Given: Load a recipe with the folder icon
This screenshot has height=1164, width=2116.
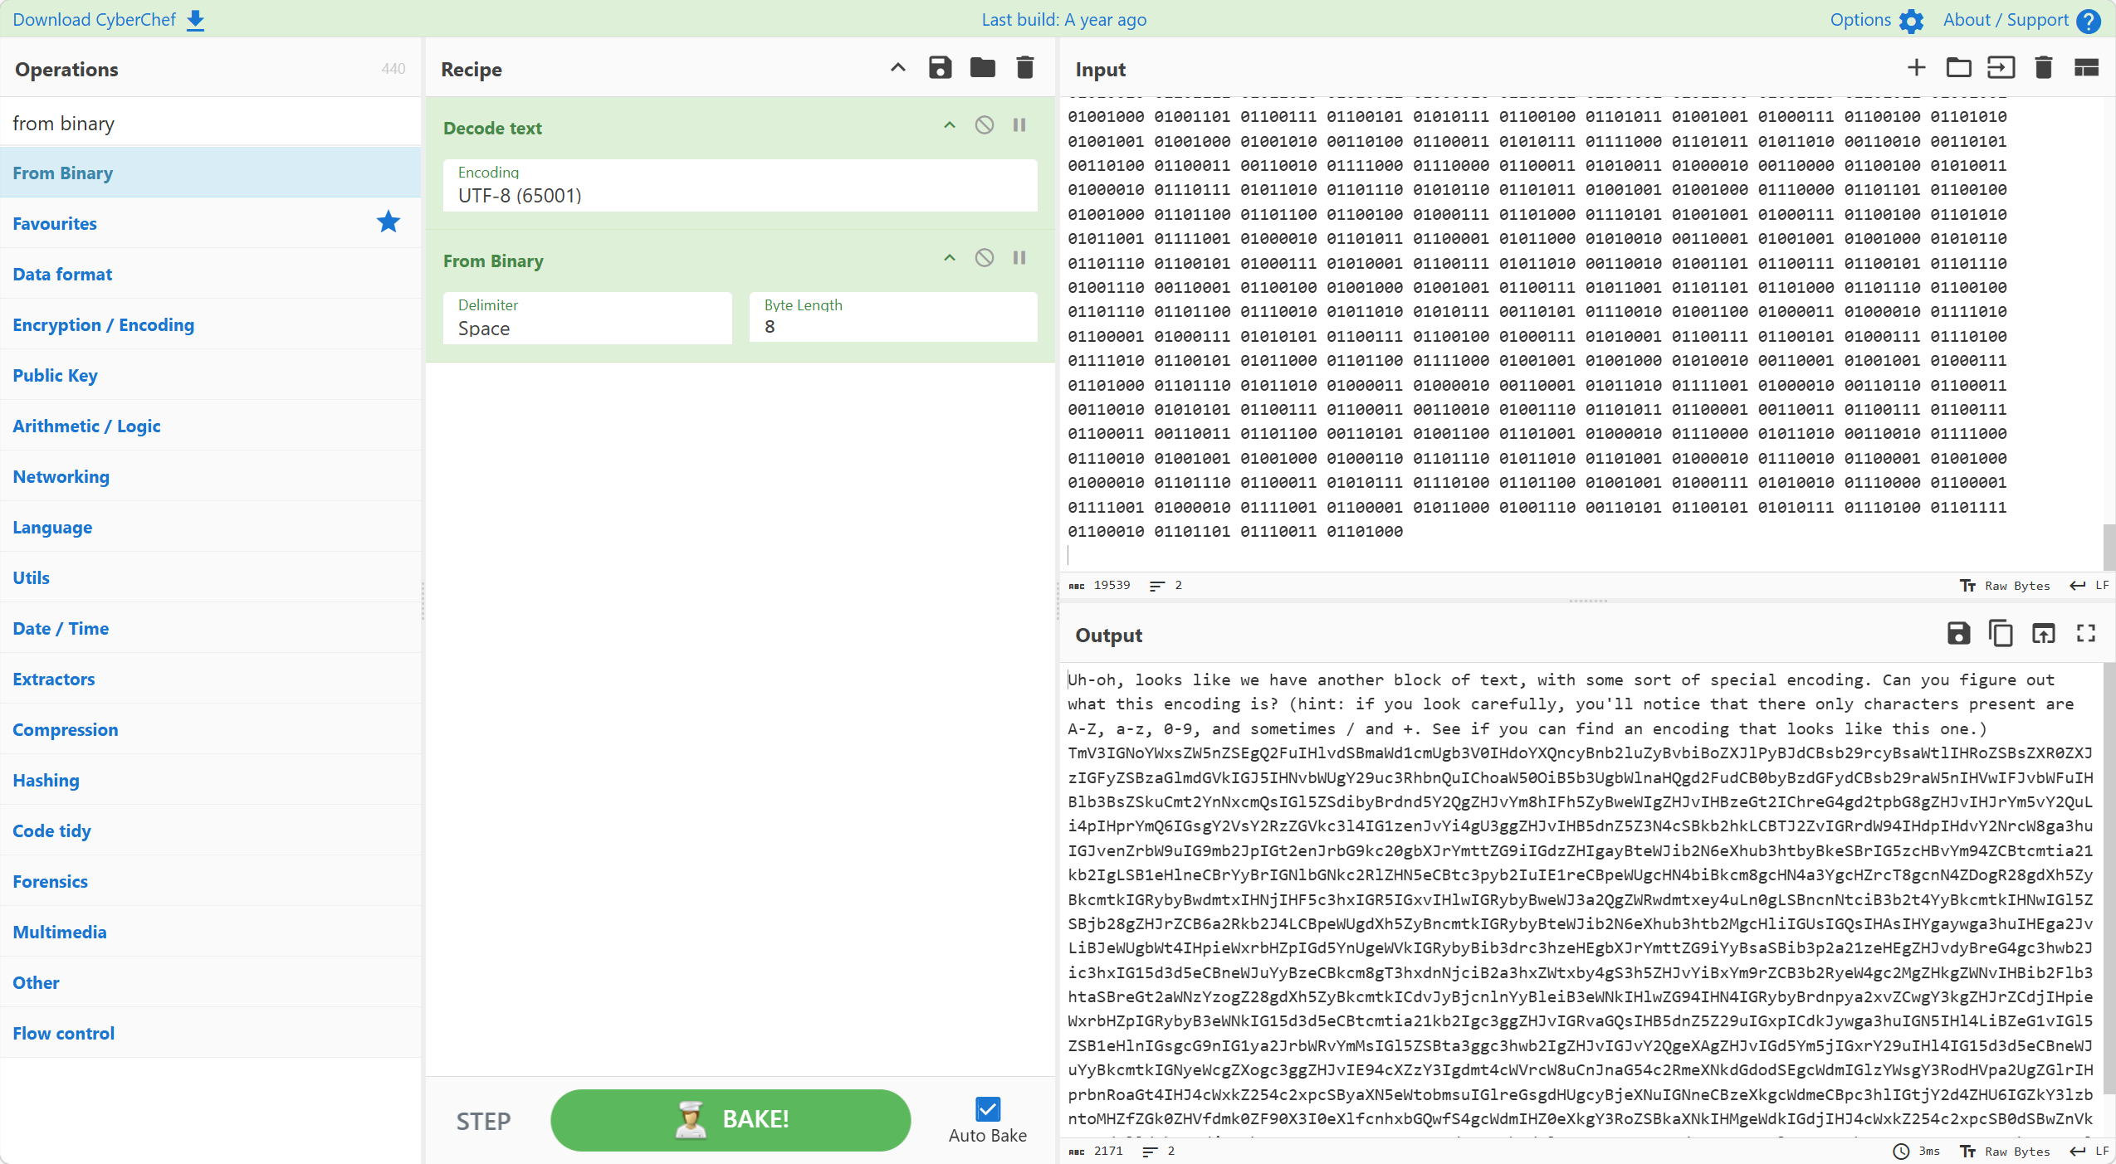Looking at the screenshot, I should click(982, 68).
